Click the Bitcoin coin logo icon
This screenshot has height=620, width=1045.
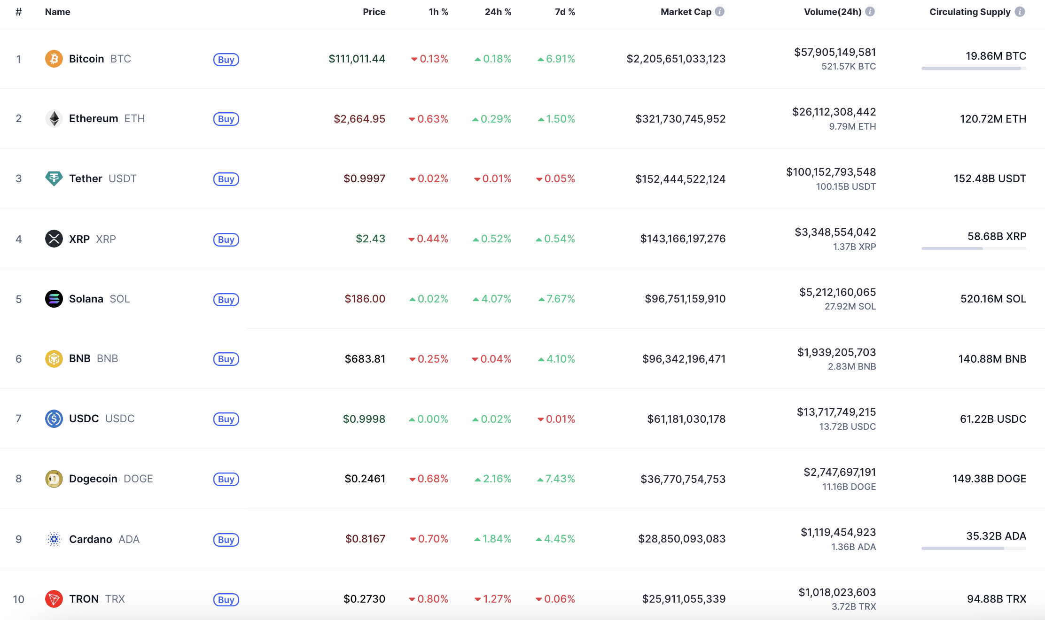click(54, 59)
